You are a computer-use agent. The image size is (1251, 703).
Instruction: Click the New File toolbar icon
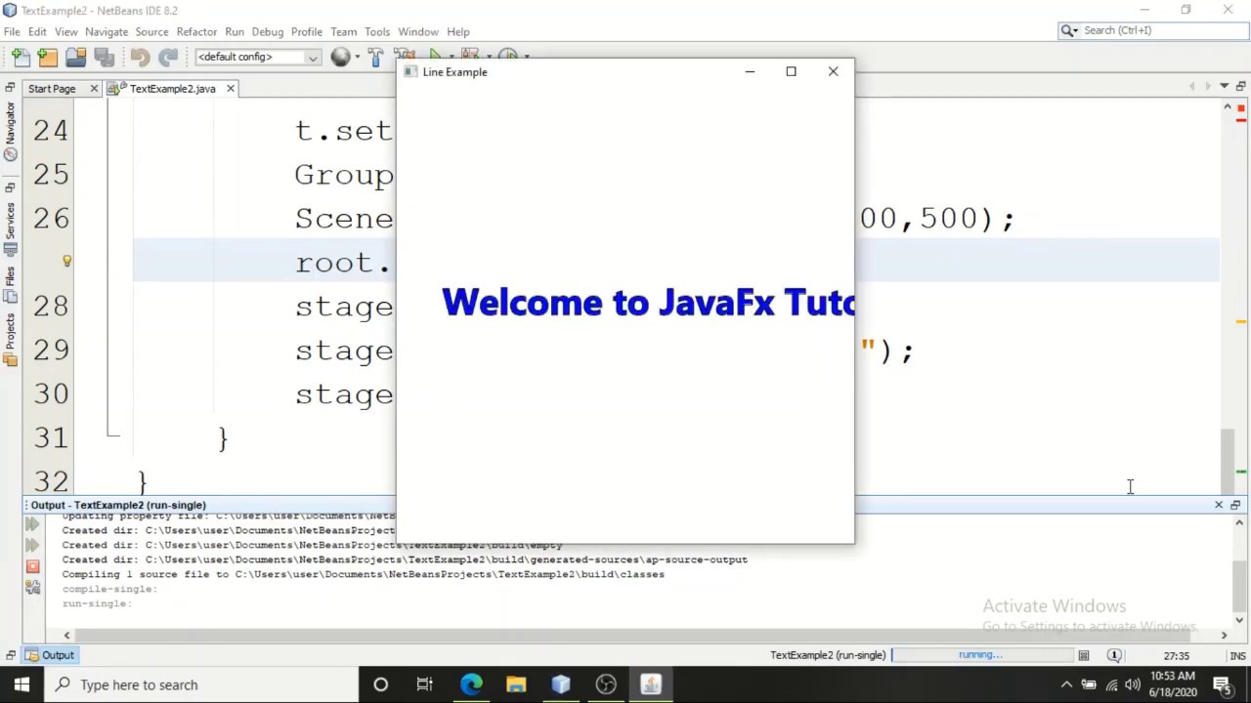coord(20,57)
